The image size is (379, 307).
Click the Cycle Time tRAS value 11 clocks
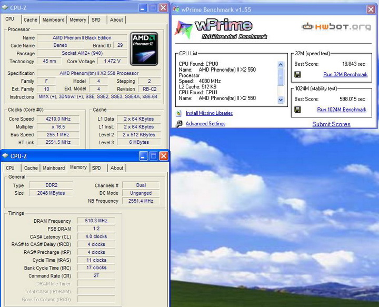coord(96,260)
